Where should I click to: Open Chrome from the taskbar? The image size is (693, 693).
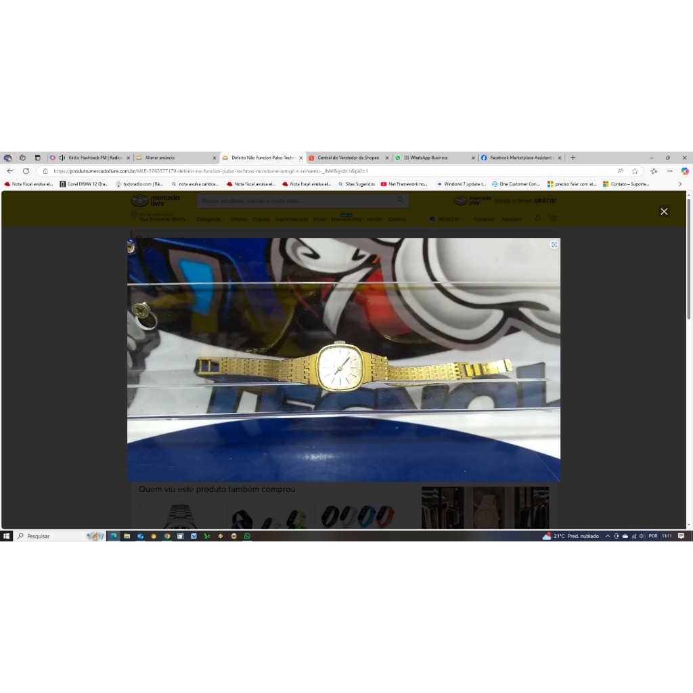point(167,536)
